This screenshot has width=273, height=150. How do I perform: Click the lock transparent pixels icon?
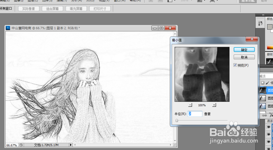[262, 83]
